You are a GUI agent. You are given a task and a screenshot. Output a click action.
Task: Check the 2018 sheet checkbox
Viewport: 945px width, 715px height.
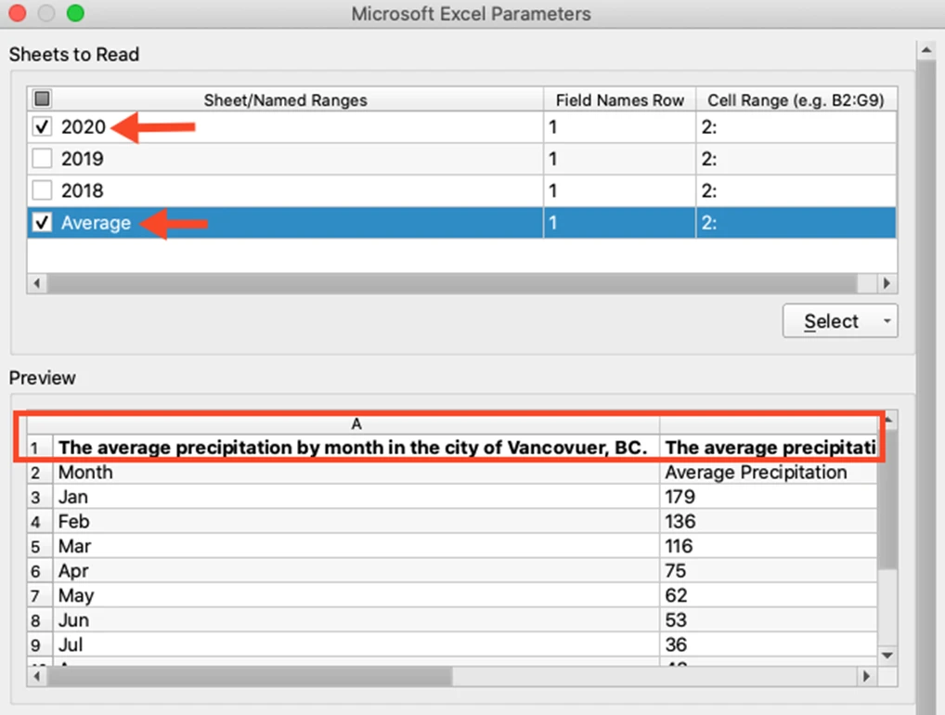[x=42, y=190]
